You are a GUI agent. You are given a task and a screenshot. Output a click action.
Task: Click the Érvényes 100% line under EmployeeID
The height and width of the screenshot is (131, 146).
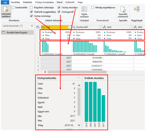click(x=87, y=32)
